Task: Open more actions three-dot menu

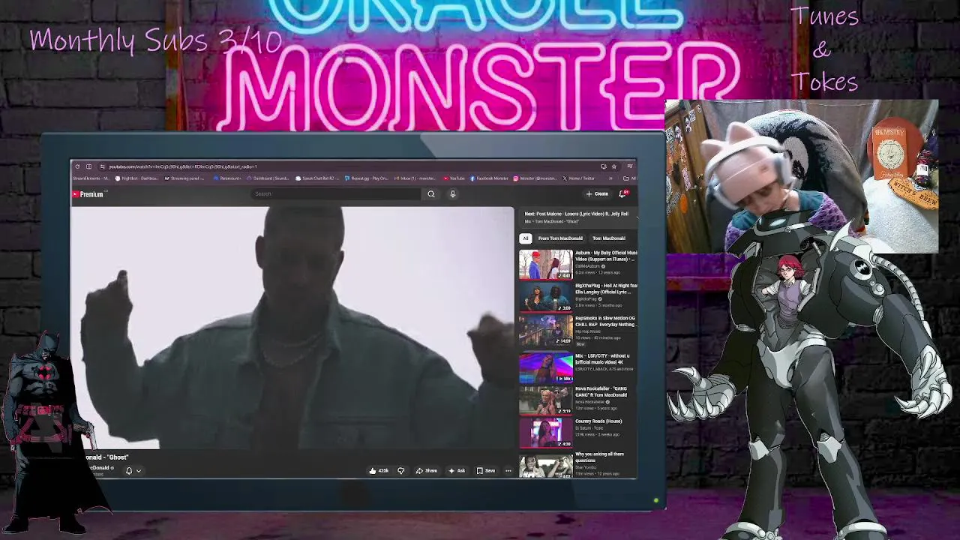Action: (508, 471)
